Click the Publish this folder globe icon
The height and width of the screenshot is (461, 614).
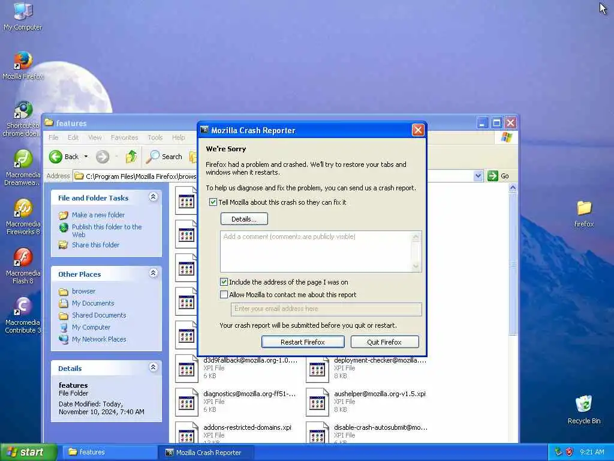[64, 227]
